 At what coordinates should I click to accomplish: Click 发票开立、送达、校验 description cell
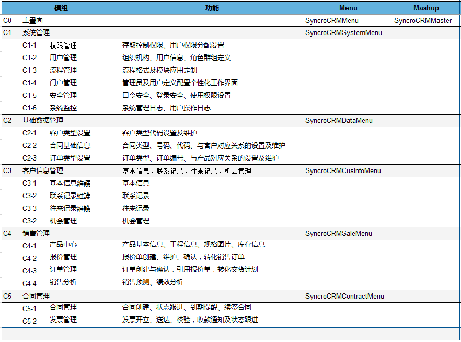(212, 320)
